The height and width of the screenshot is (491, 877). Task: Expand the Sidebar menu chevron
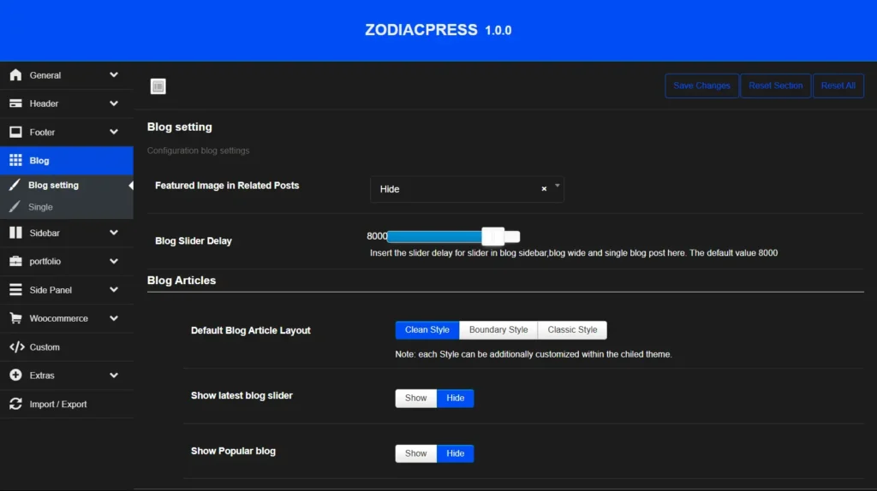click(114, 232)
